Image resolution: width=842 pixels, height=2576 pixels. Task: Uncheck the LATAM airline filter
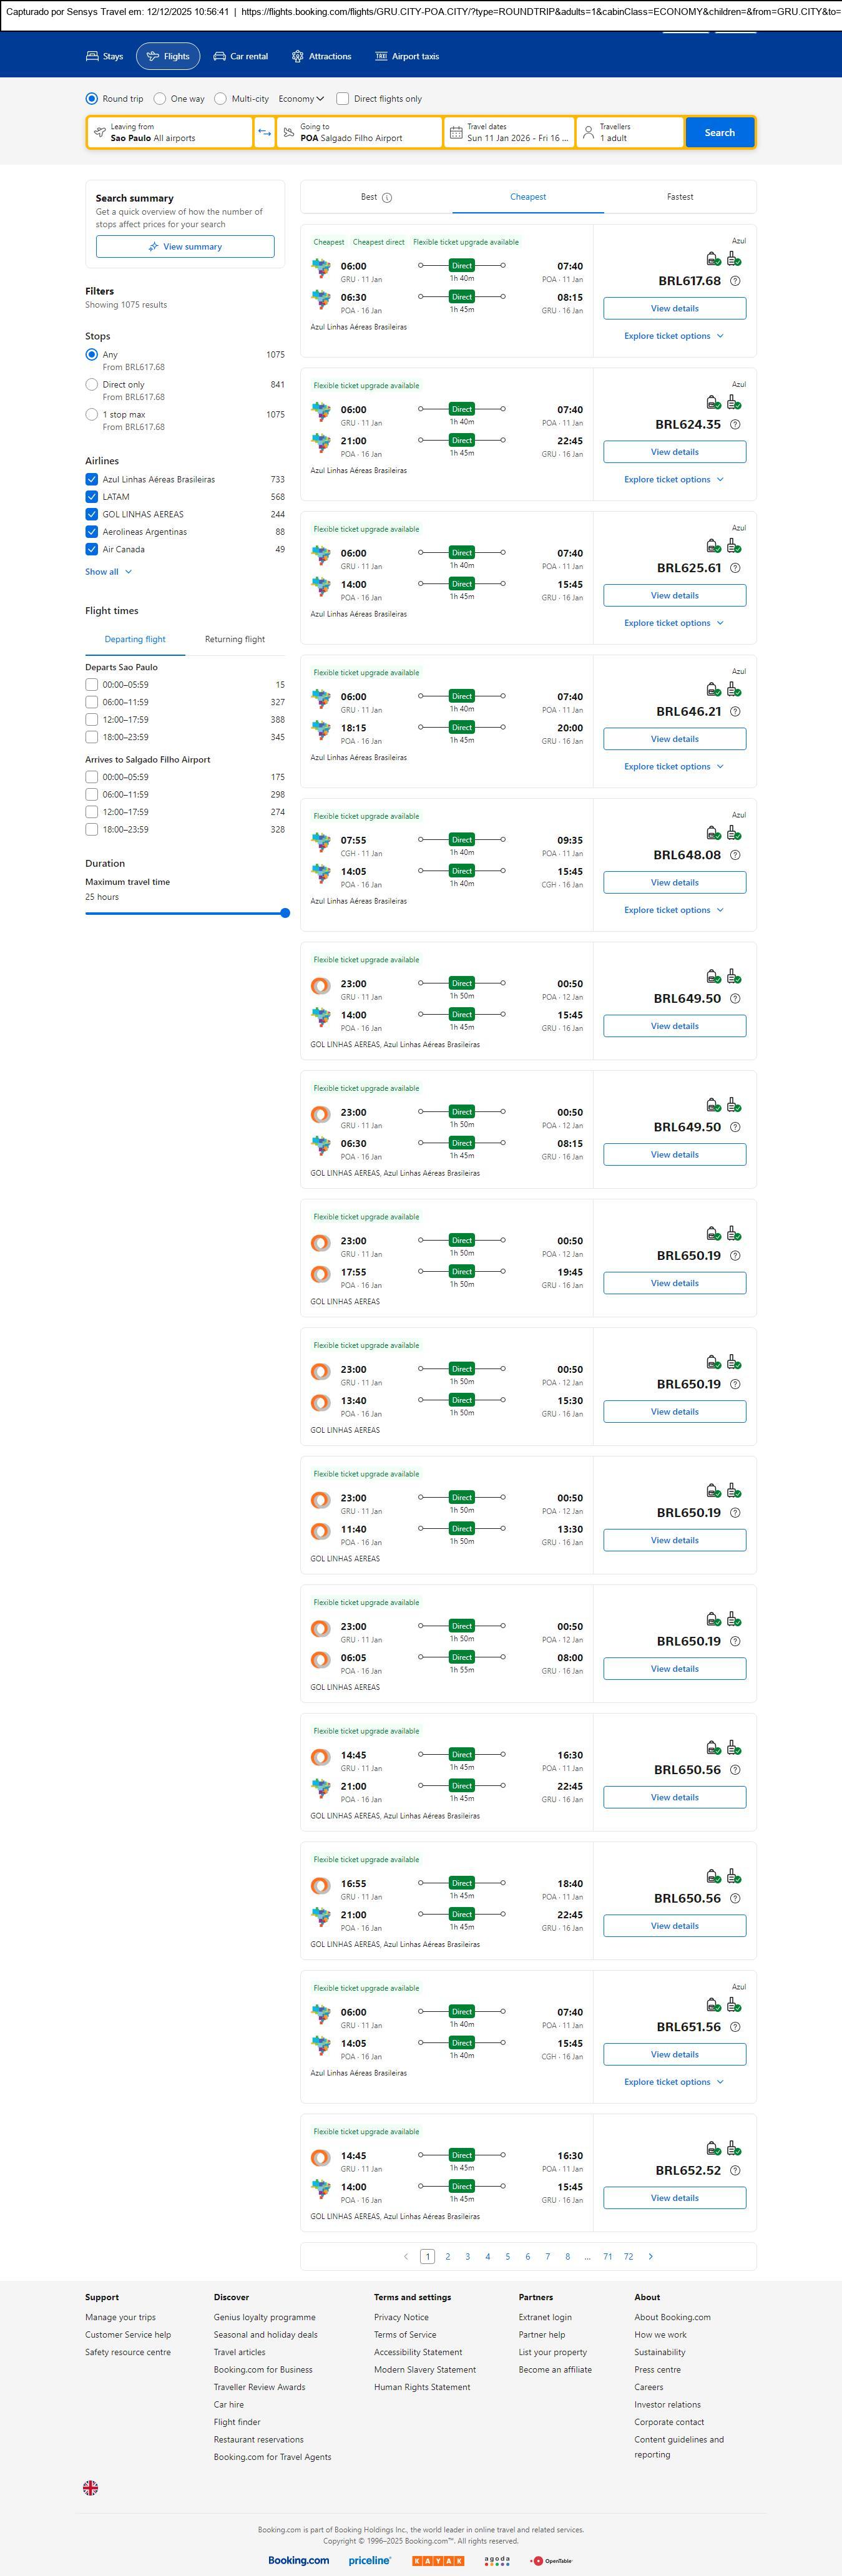[x=92, y=497]
